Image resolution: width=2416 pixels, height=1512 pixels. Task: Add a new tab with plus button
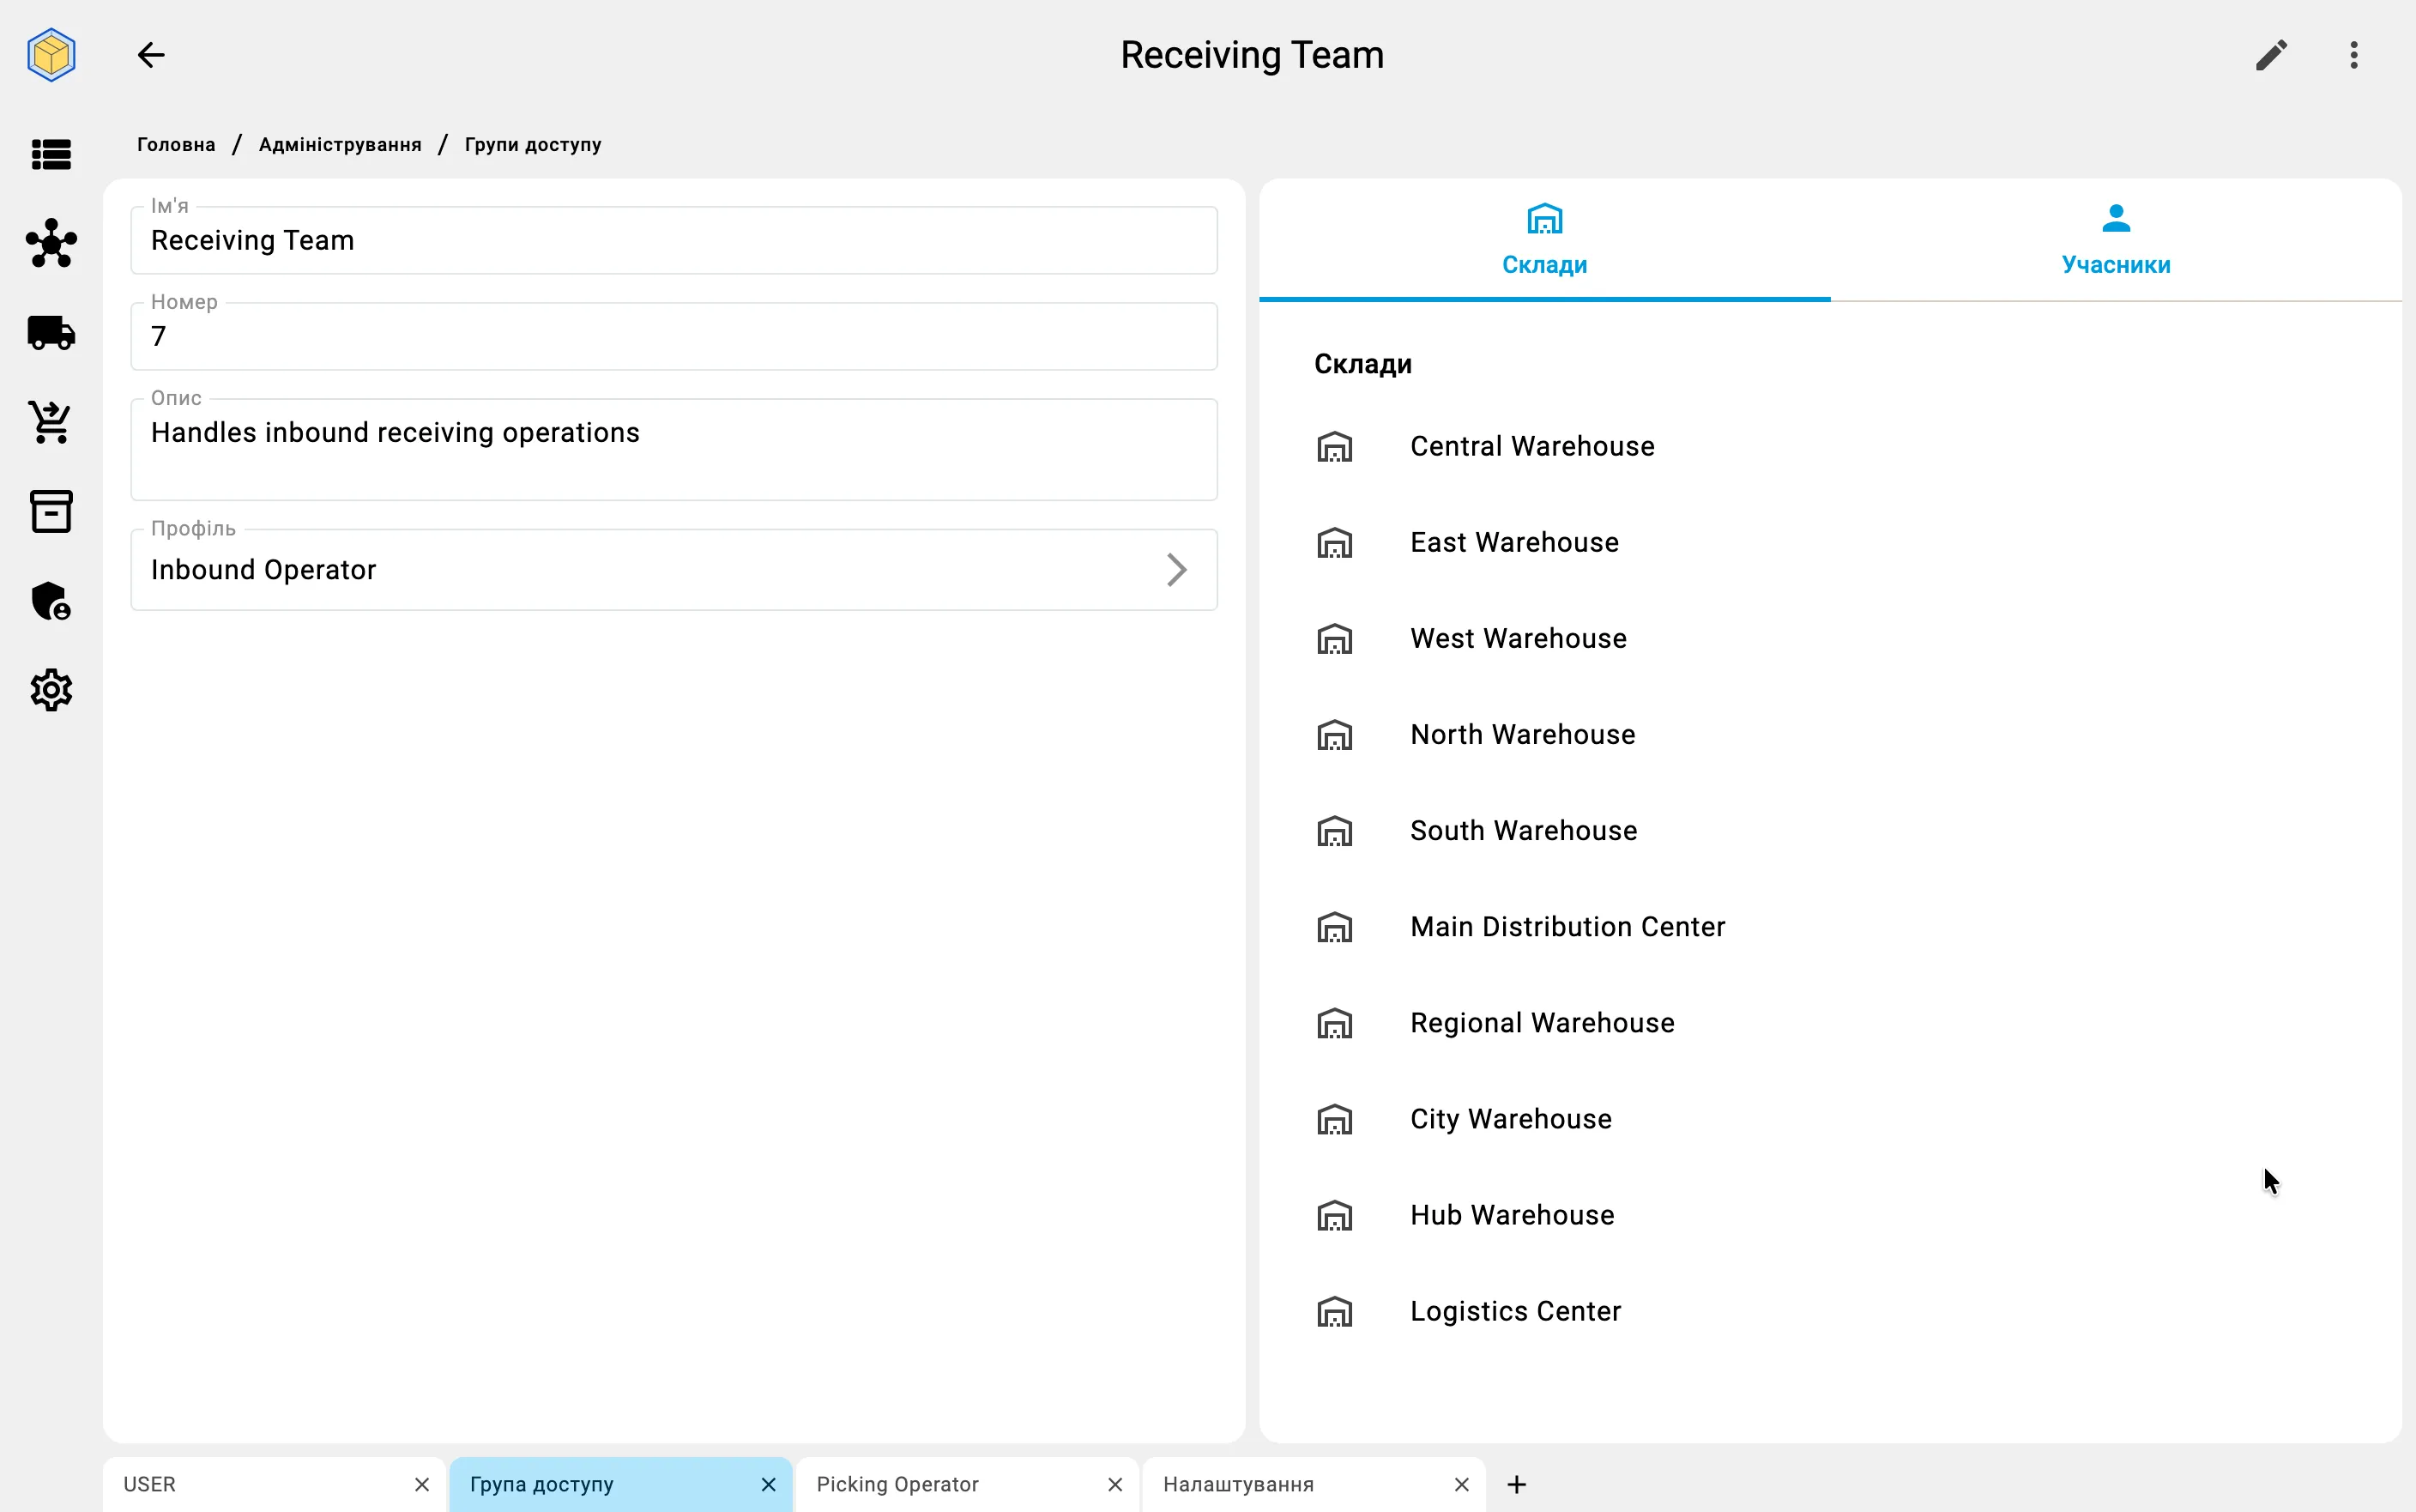(x=1516, y=1485)
